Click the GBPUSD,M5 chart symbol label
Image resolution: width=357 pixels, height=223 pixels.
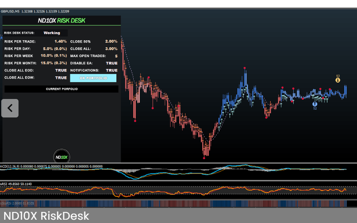click(x=10, y=12)
